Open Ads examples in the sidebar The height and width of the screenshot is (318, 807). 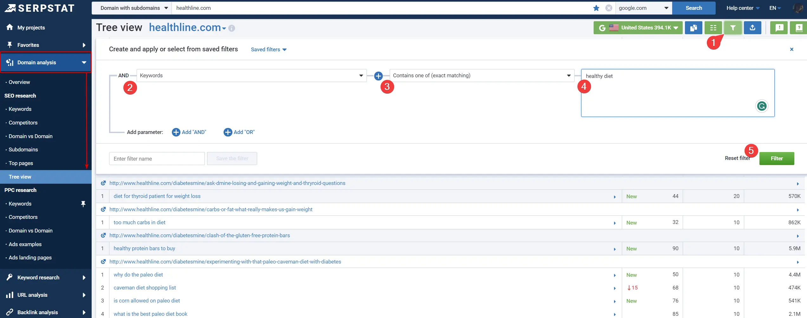(25, 244)
